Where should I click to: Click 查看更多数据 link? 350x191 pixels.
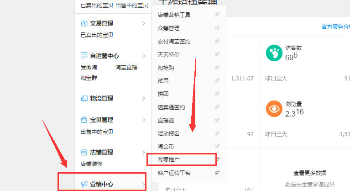click(310, 173)
